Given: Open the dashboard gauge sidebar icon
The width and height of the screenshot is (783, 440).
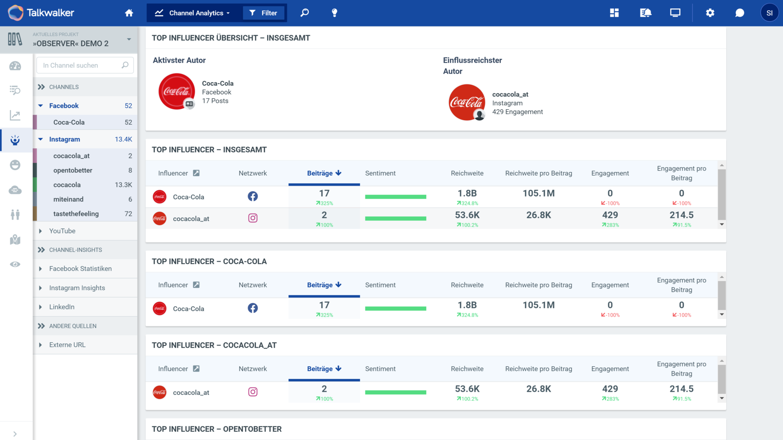Looking at the screenshot, I should [15, 66].
